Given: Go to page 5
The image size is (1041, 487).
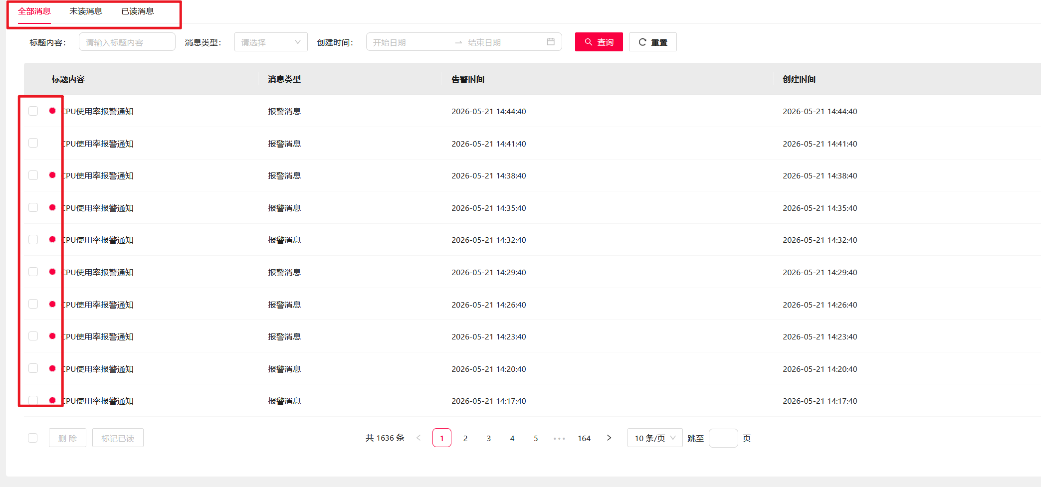Looking at the screenshot, I should pyautogui.click(x=536, y=438).
